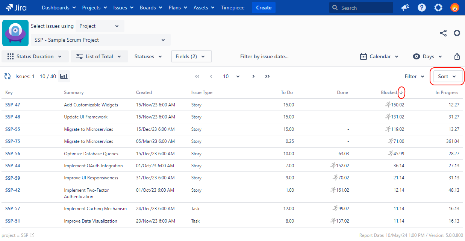Jump to the last results page

267,76
